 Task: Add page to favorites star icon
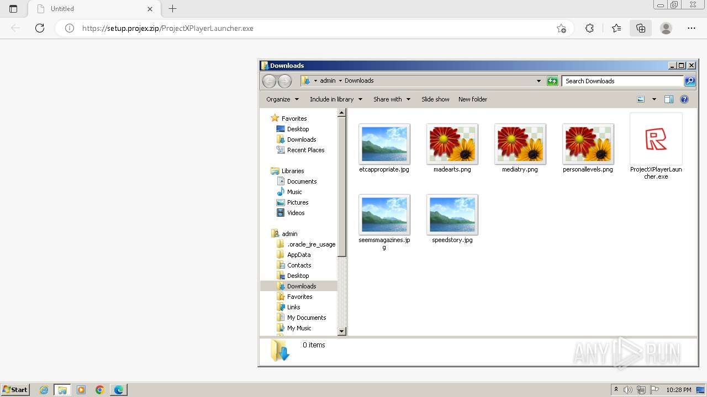(x=561, y=28)
